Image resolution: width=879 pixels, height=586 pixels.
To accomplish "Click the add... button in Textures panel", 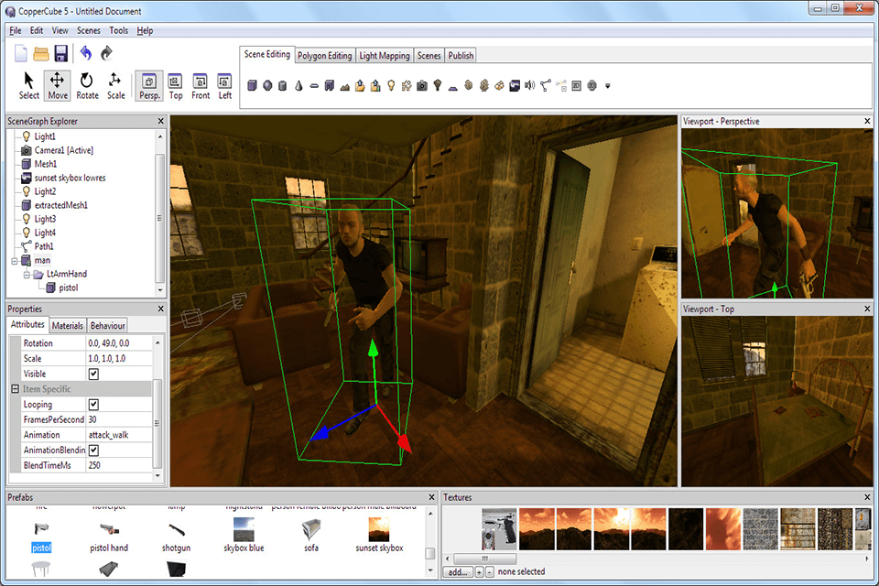I will 459,570.
